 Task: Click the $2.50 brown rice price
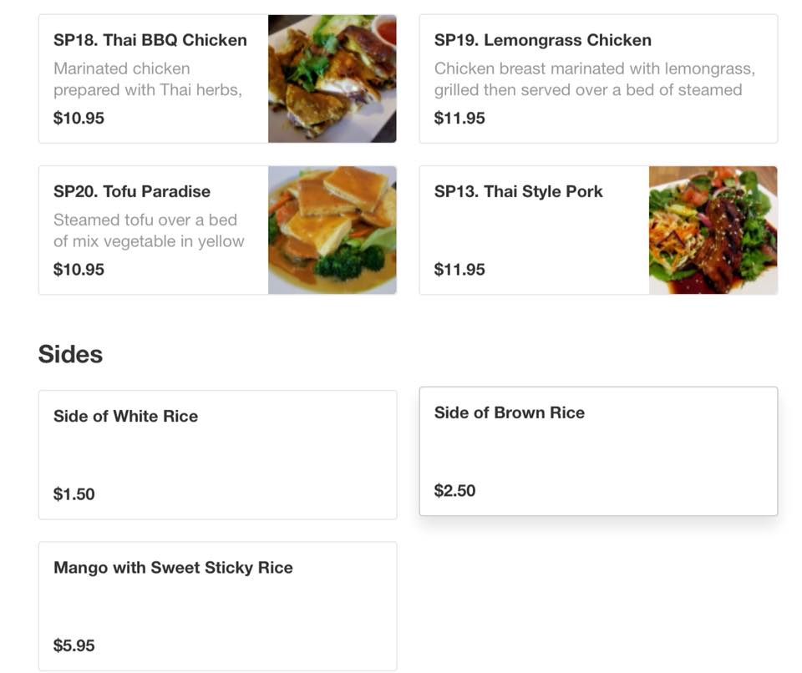(455, 490)
